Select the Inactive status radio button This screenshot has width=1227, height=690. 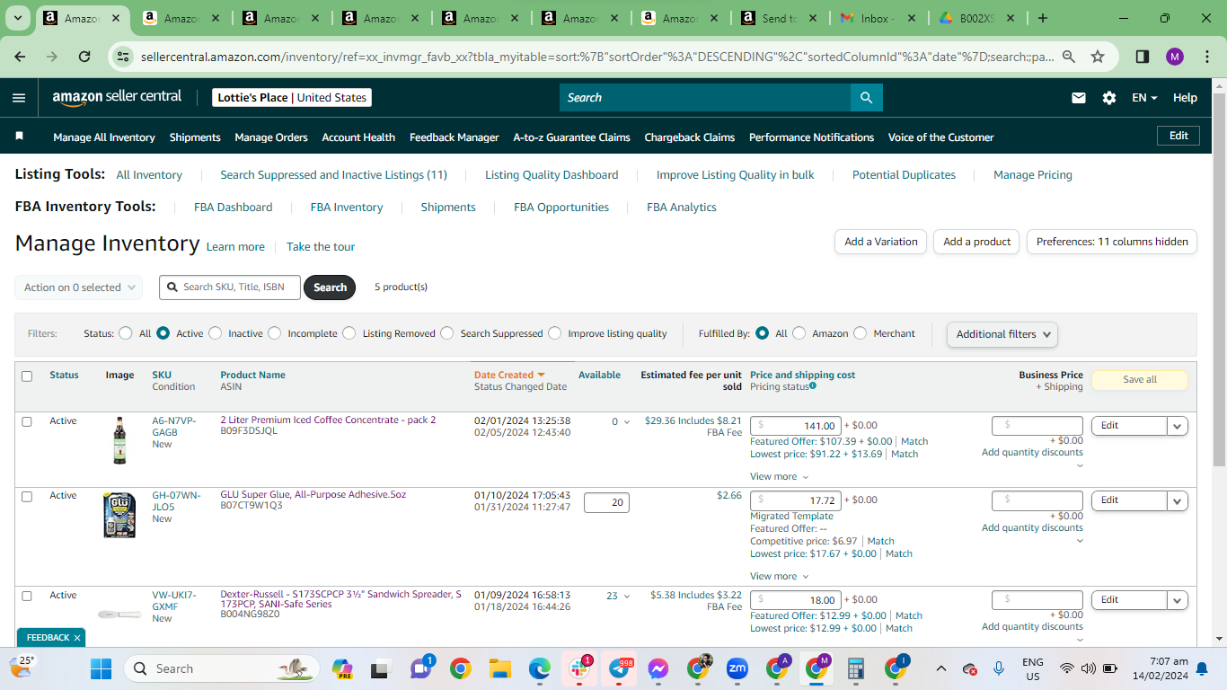(x=215, y=333)
